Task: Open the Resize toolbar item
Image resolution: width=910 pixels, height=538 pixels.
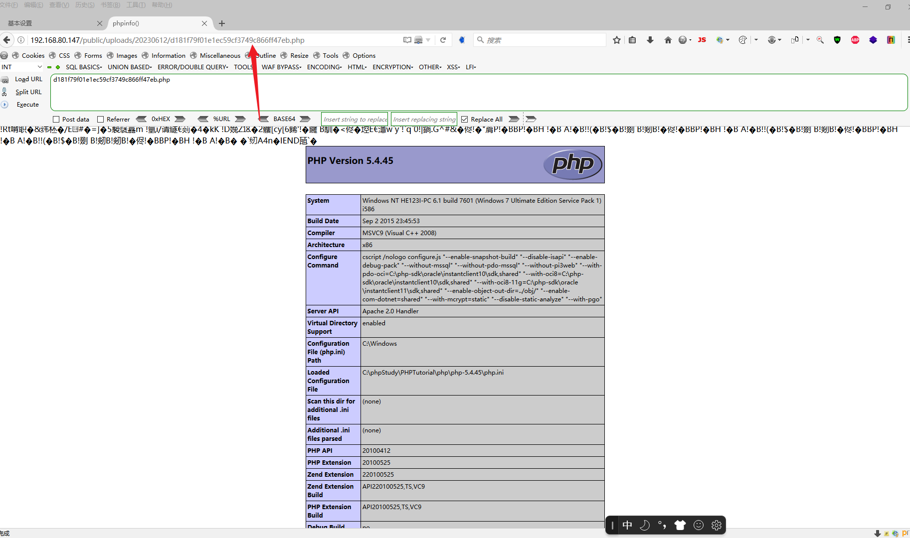Action: pos(294,55)
